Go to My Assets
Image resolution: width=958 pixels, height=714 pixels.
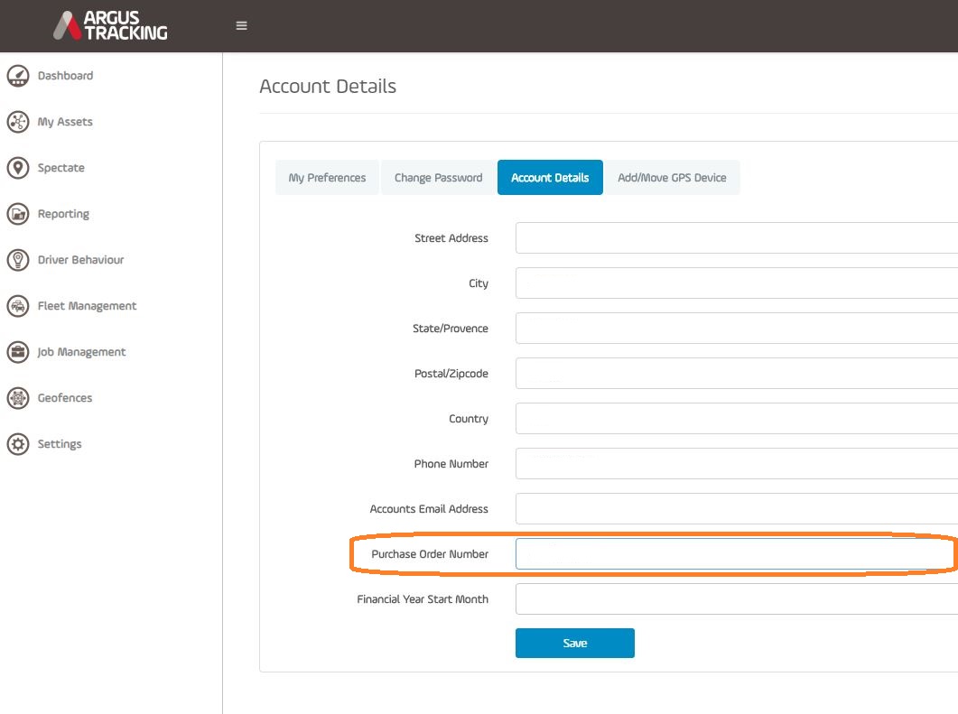(65, 122)
